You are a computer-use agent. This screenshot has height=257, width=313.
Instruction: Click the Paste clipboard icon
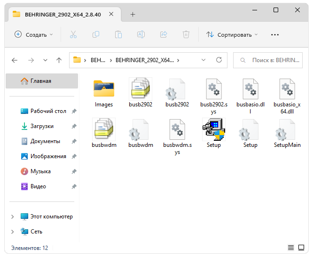tap(118, 34)
